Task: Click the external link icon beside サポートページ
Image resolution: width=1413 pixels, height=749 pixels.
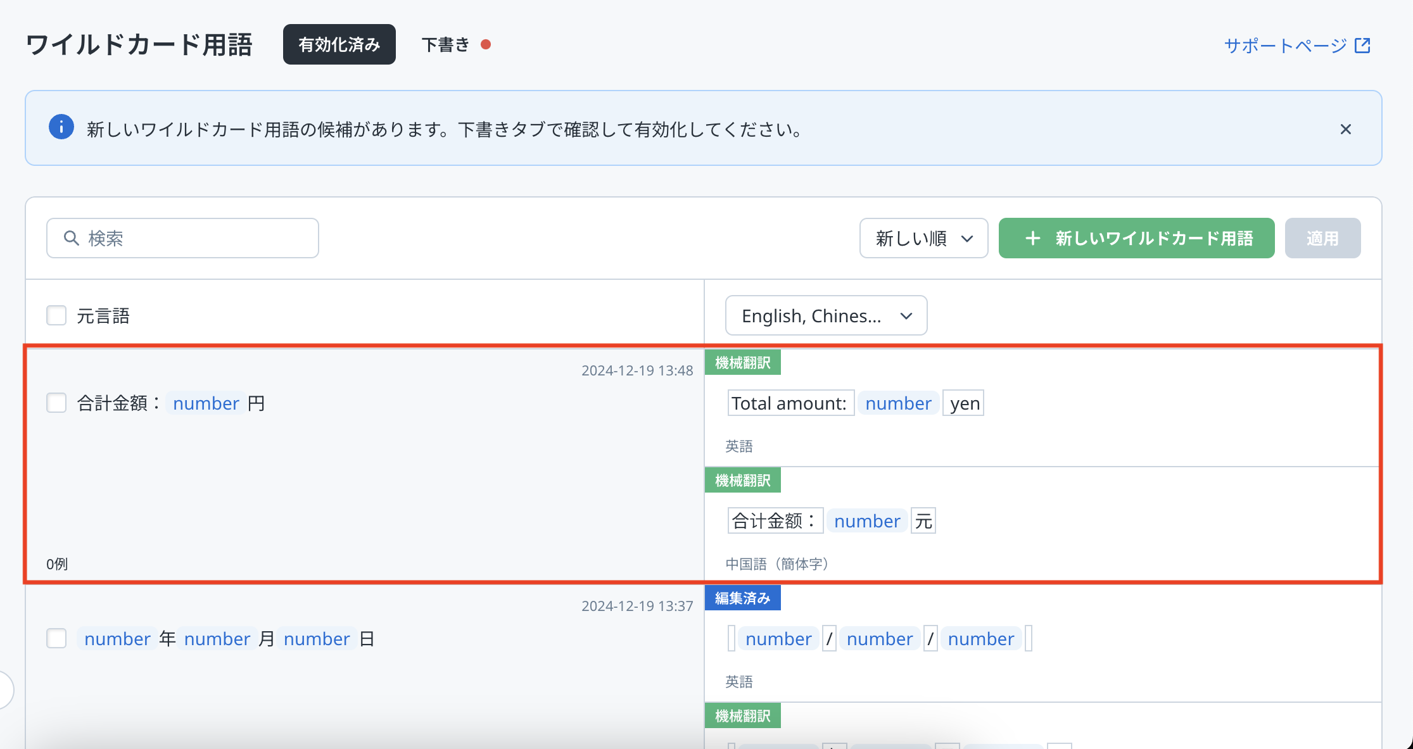Action: pyautogui.click(x=1362, y=46)
